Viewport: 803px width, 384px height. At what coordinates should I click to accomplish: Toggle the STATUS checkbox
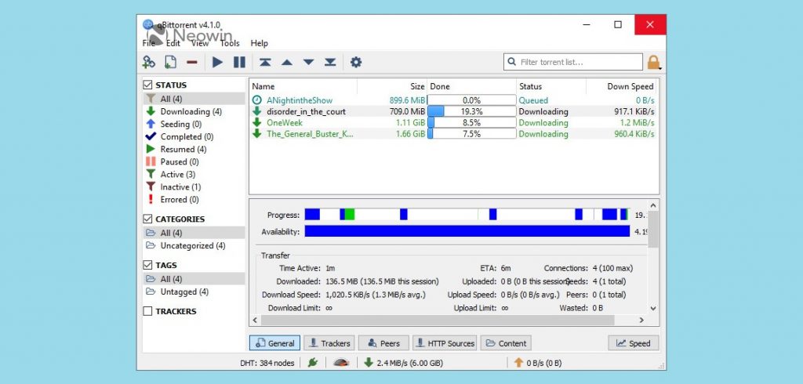tap(147, 85)
